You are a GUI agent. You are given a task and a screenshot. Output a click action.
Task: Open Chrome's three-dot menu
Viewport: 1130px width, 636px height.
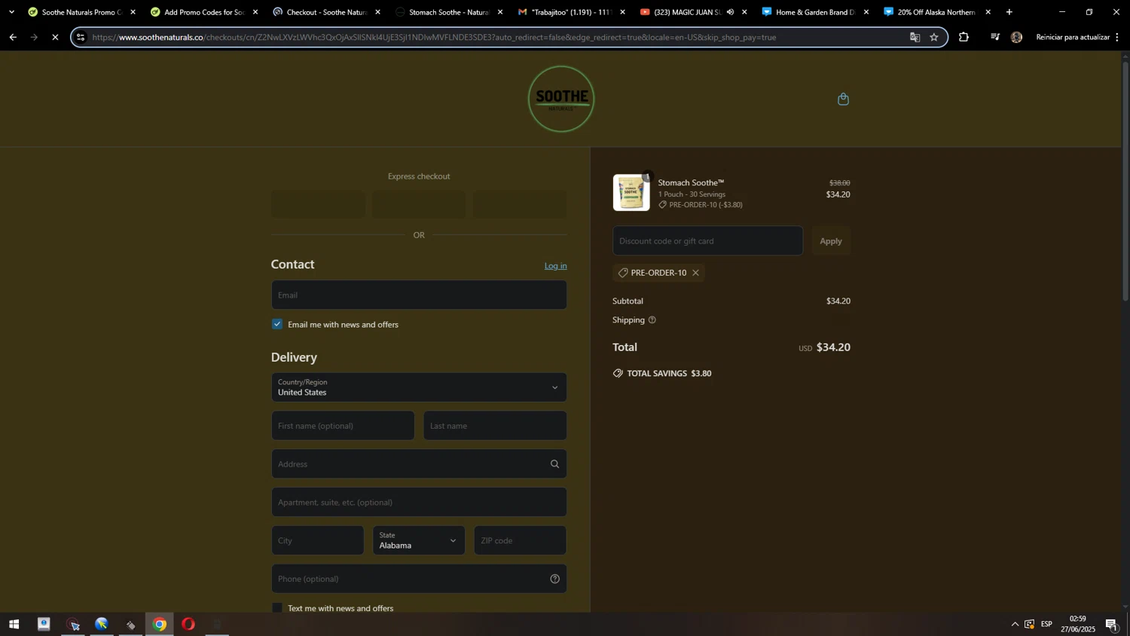tap(1117, 37)
